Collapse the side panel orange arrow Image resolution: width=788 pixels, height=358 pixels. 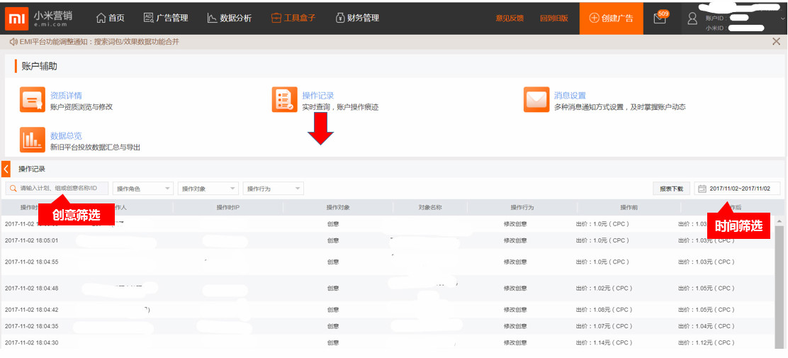click(x=6, y=169)
